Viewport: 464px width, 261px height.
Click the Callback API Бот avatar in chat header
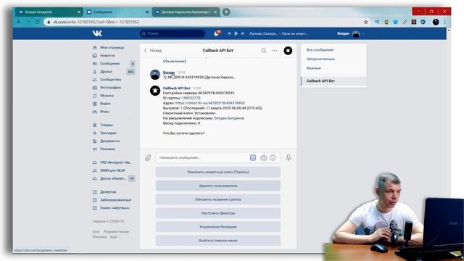tap(288, 51)
